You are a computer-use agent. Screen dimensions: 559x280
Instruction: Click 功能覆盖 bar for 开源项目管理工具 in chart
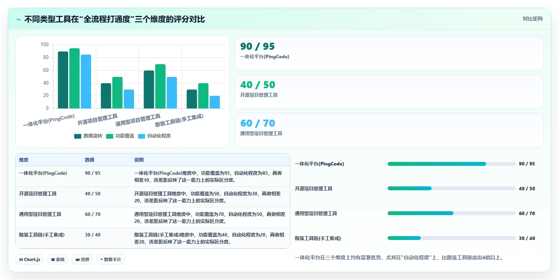117,93
